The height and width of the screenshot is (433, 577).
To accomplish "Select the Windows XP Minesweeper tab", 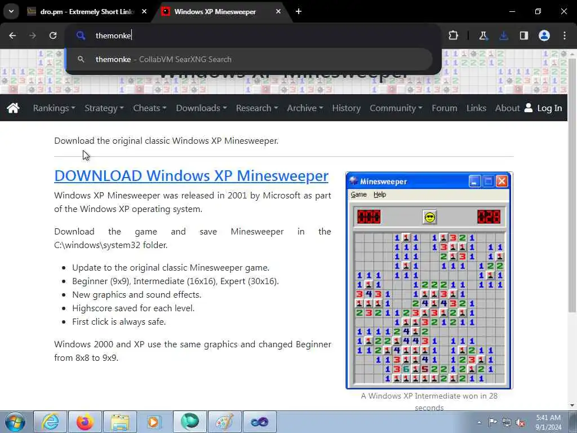I will tap(221, 11).
